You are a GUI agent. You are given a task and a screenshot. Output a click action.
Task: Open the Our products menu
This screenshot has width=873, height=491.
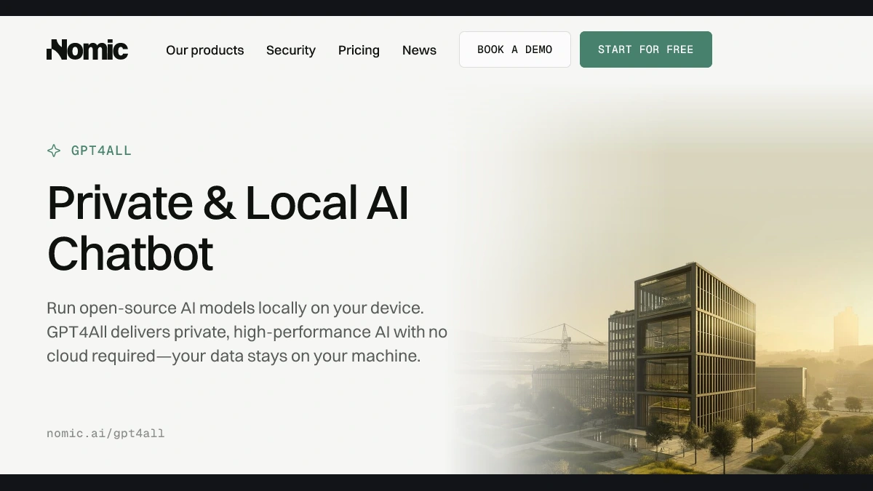click(205, 50)
